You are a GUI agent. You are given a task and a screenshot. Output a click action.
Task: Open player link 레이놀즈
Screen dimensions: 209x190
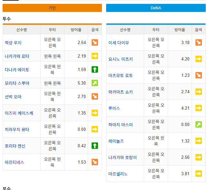coord(116,141)
